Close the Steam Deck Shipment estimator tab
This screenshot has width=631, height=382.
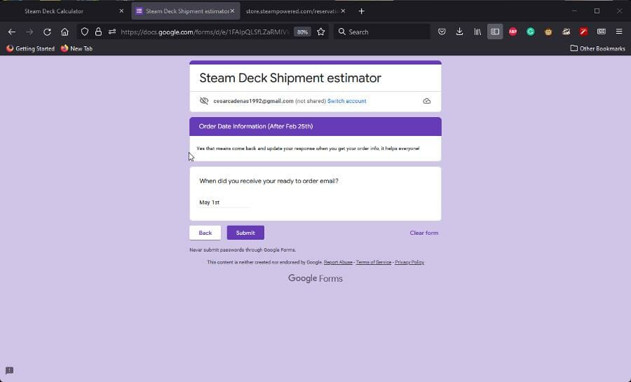(x=232, y=11)
